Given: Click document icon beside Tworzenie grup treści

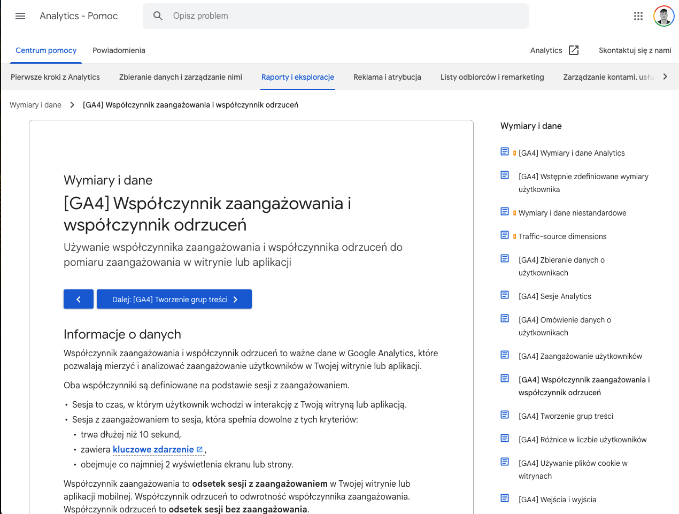Looking at the screenshot, I should (505, 415).
